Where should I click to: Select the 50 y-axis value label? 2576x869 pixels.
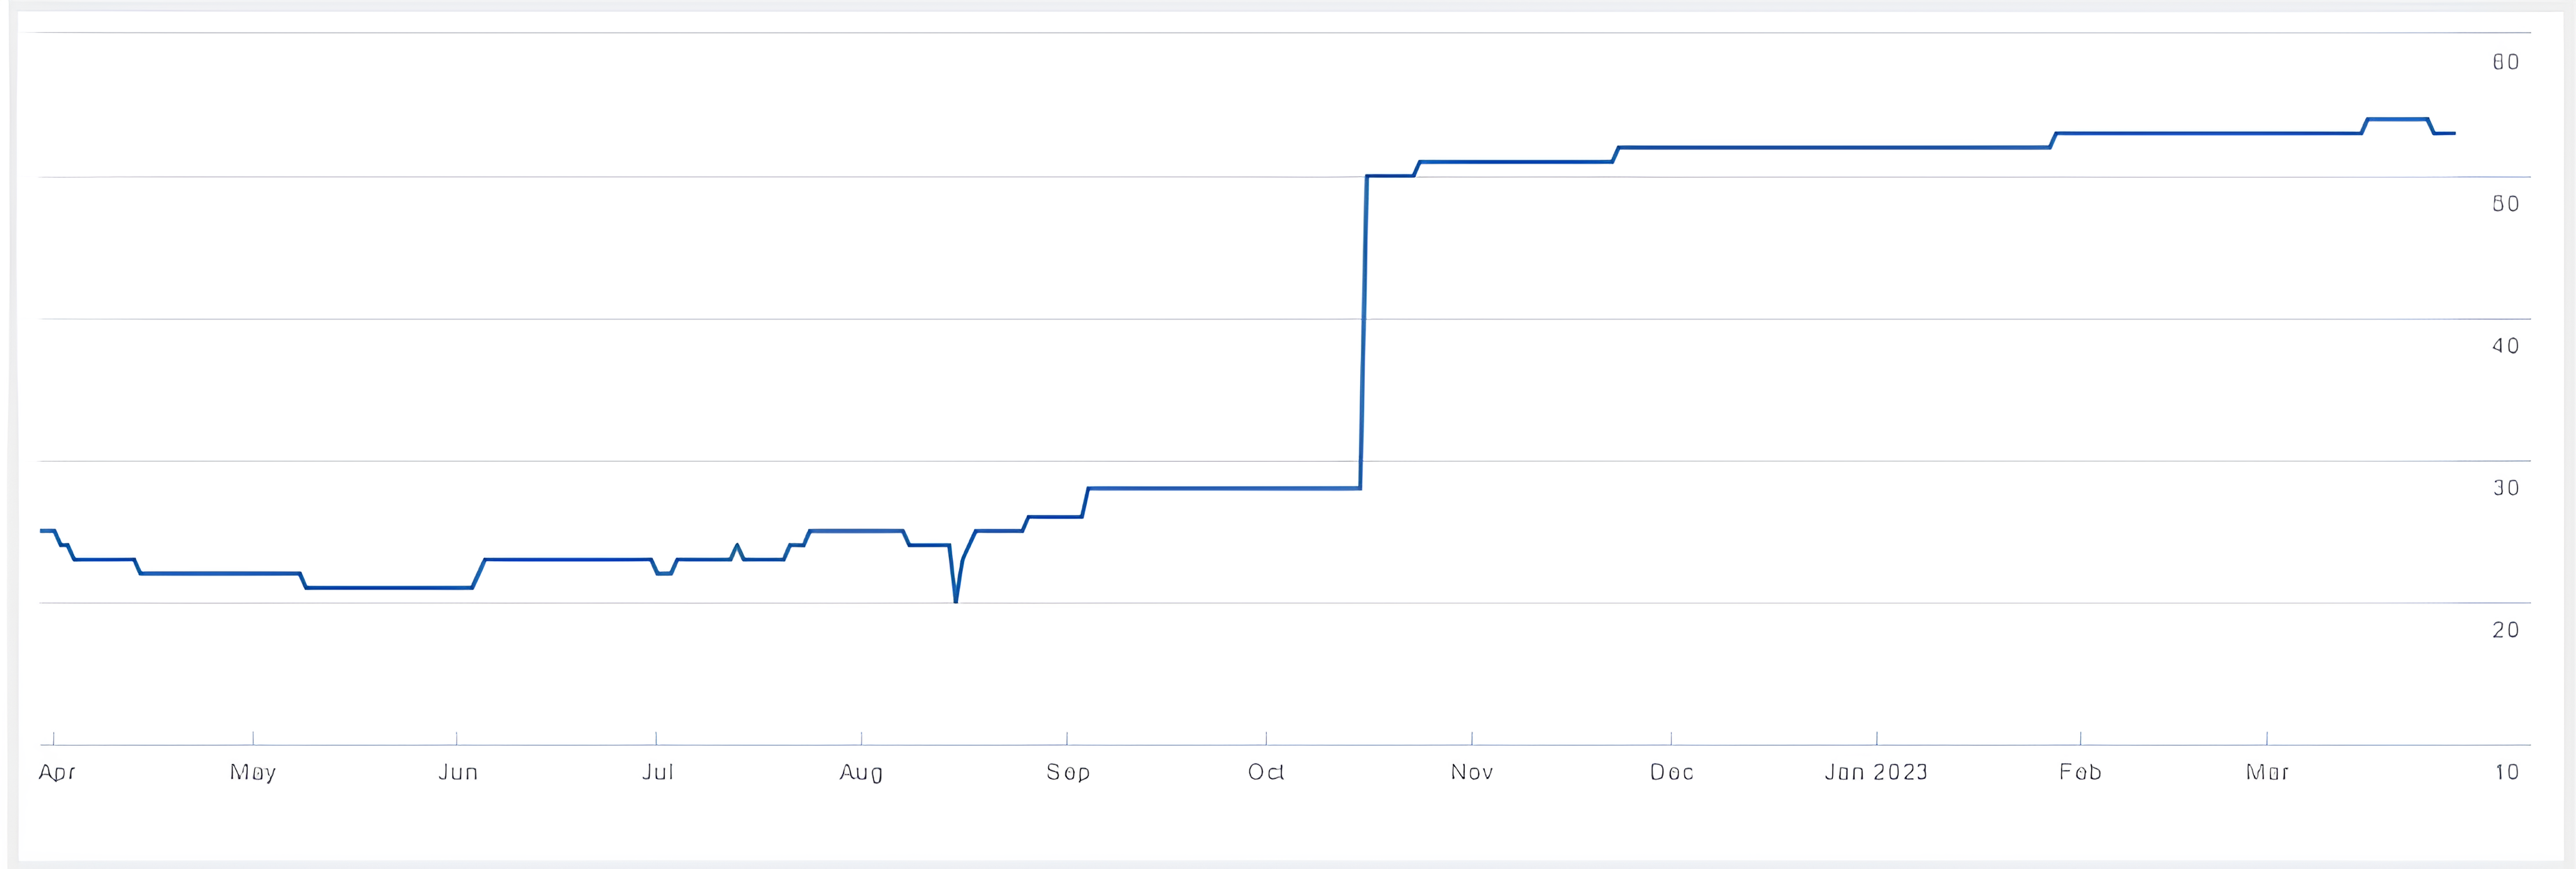[x=2505, y=204]
